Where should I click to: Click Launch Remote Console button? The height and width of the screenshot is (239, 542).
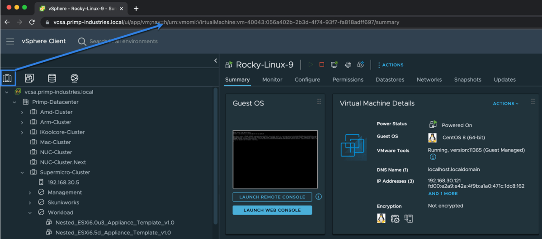pos(273,197)
